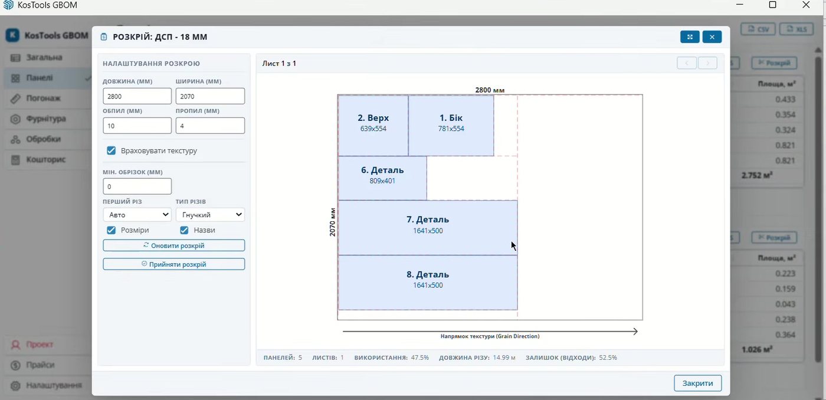Select the 1. Бік panel in layout
This screenshot has width=826, height=400.
451,126
